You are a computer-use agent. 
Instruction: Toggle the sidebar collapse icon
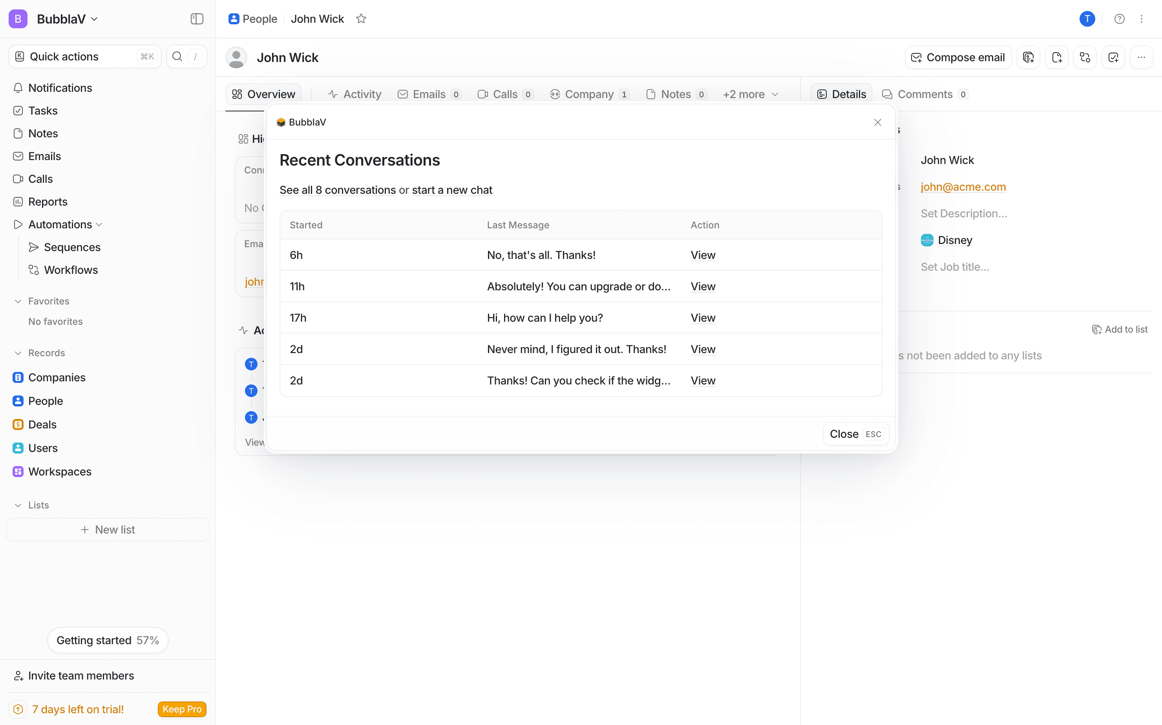coord(197,19)
